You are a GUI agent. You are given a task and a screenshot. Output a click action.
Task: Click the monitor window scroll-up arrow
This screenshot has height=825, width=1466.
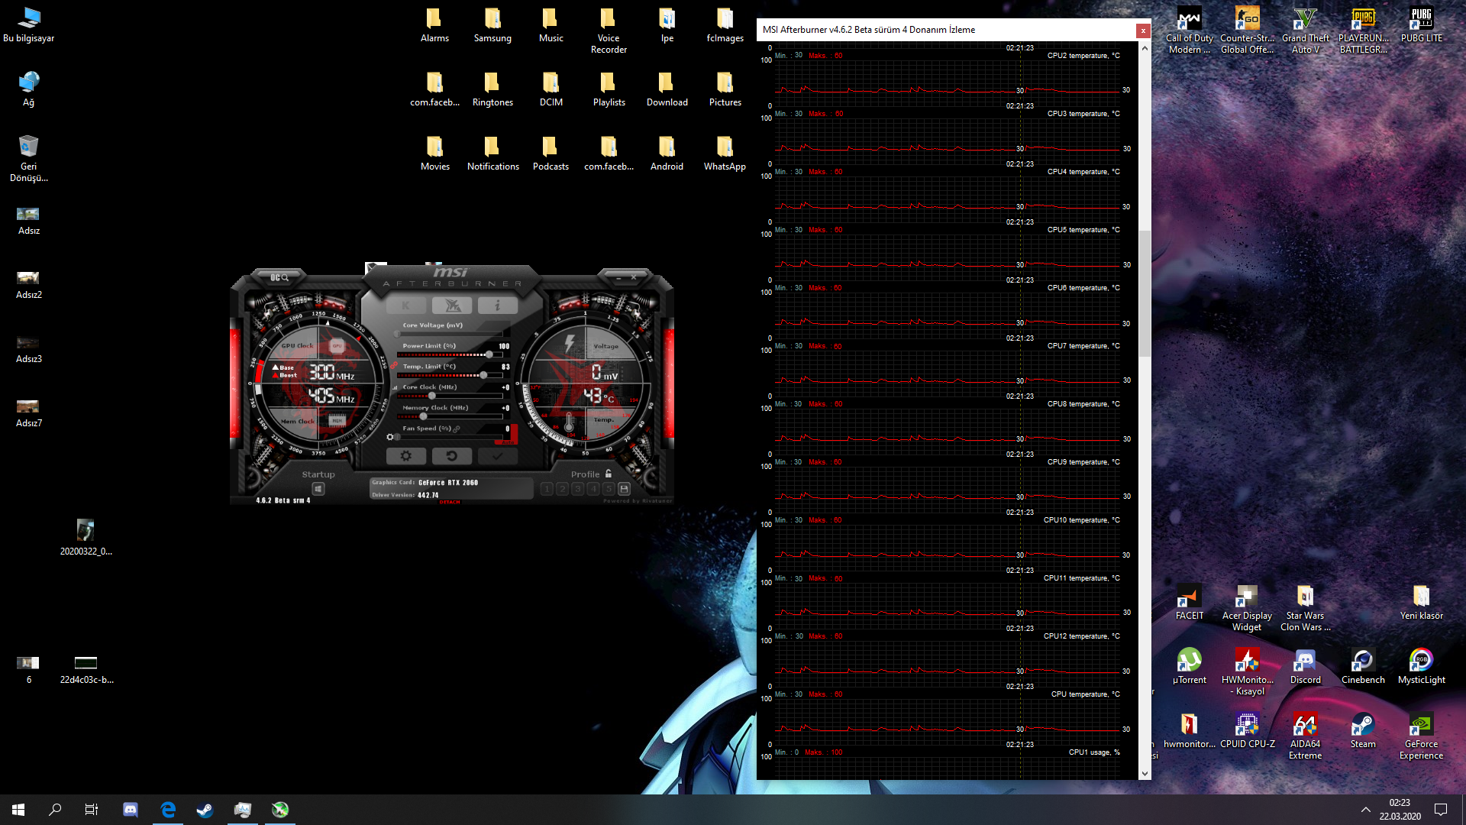[x=1145, y=48]
